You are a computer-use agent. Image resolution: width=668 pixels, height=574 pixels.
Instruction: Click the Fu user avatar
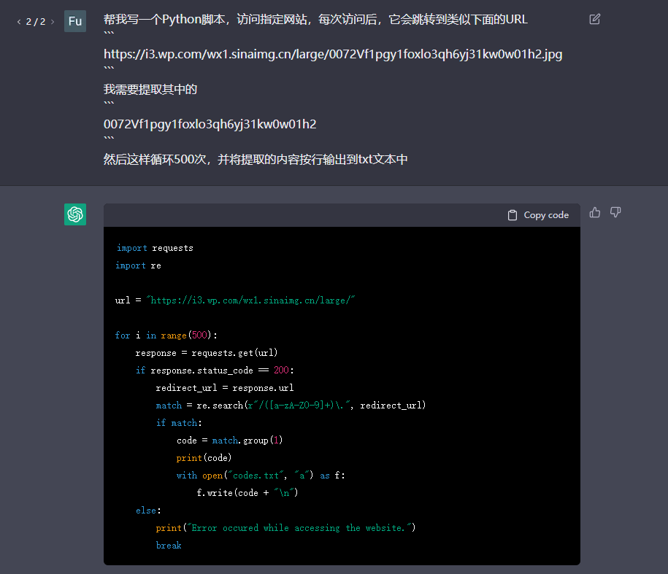(x=75, y=21)
